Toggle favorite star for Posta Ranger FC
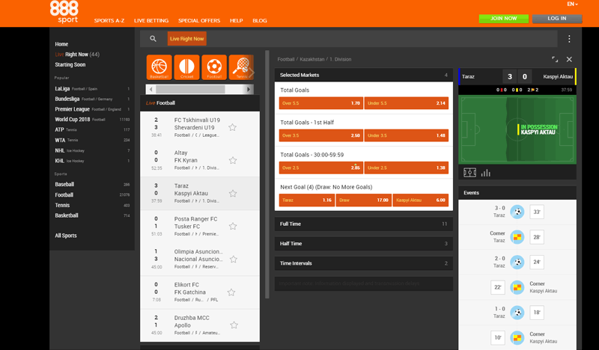This screenshot has height=350, width=599. 233,226
